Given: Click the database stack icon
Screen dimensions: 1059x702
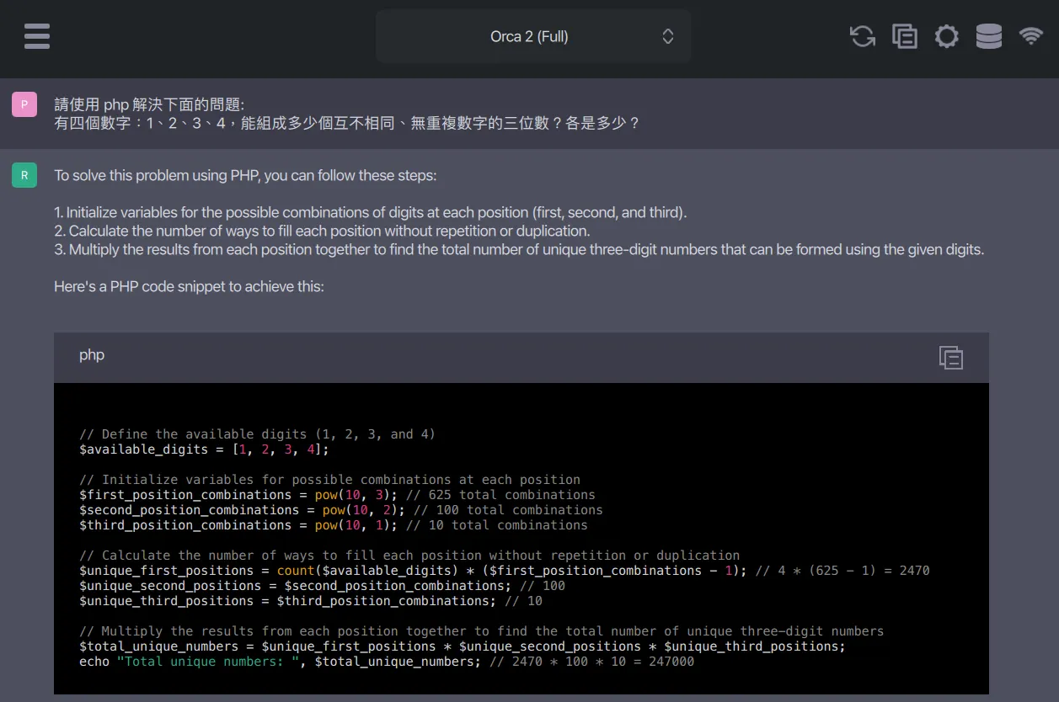Looking at the screenshot, I should coord(989,36).
